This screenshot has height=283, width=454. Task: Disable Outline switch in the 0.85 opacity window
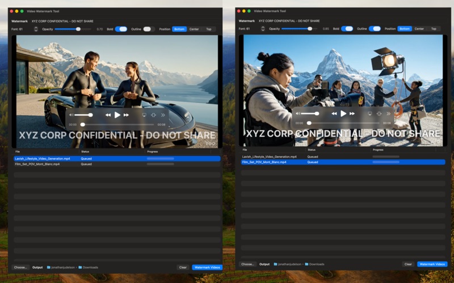point(375,29)
